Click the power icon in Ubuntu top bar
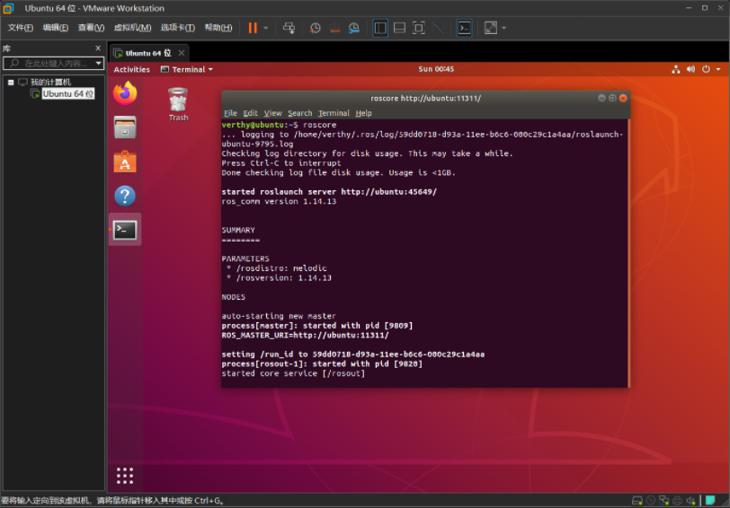730x508 pixels. (706, 69)
